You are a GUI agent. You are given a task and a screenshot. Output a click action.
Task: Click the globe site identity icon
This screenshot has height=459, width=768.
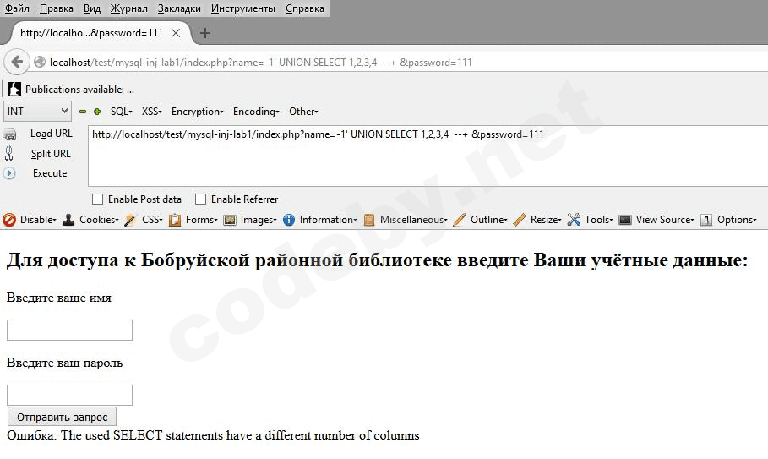[x=40, y=63]
